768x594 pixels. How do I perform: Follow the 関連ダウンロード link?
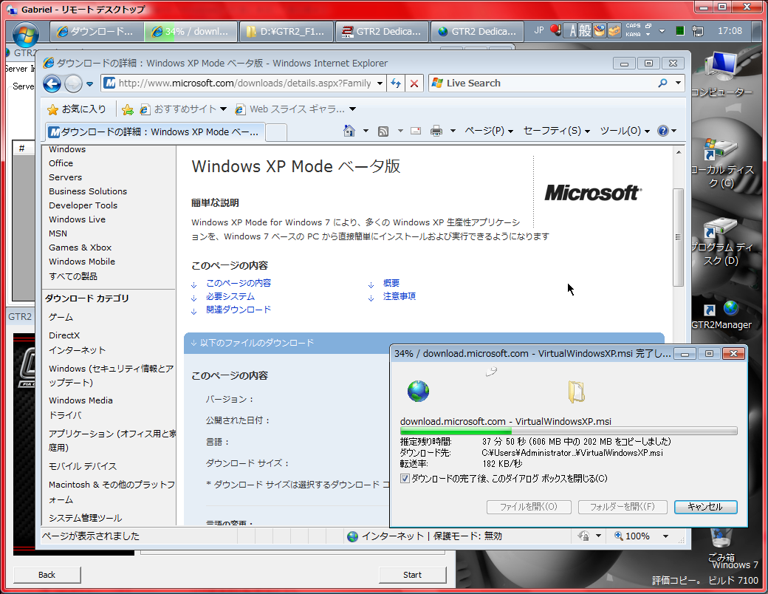tap(239, 310)
